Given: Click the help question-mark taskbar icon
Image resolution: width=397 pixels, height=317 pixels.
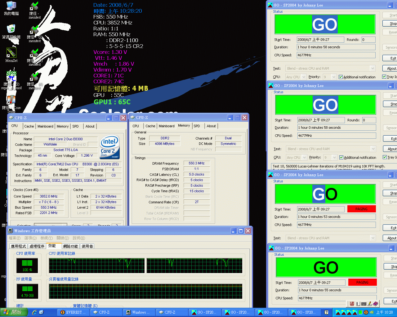Looking at the screenshot, I should 326,312.
